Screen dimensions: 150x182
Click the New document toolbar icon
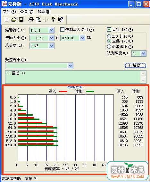pos(7,20)
